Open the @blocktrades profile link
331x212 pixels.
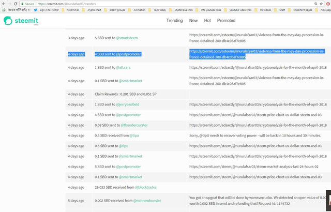point(146,187)
